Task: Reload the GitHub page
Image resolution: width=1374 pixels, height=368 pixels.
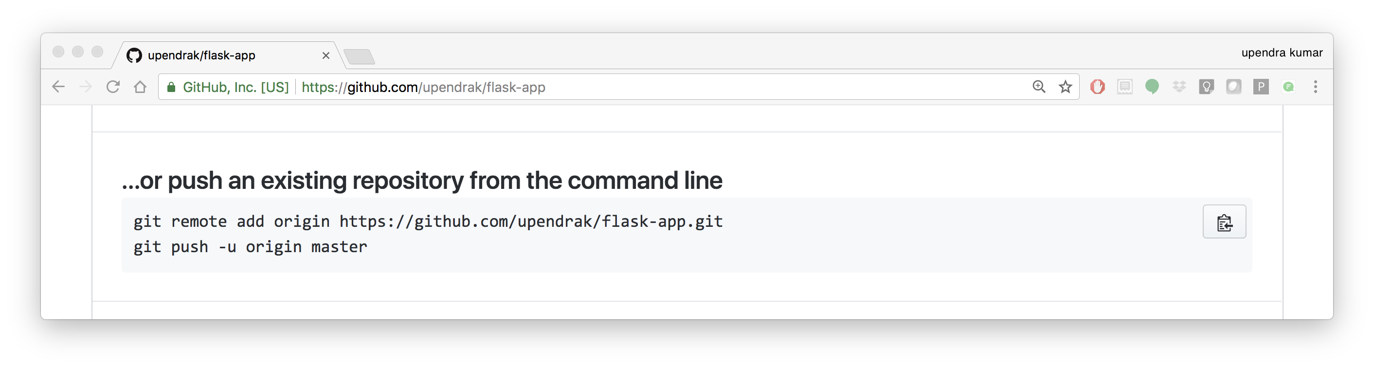Action: [112, 86]
